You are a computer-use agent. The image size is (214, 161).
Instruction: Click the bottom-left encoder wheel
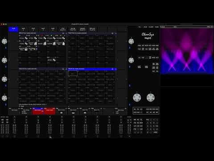click(4, 98)
